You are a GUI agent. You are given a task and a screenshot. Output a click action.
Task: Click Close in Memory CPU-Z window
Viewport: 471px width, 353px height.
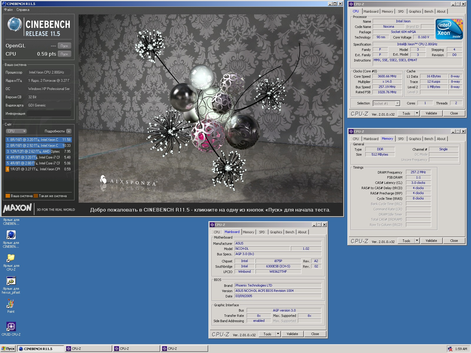(x=454, y=241)
